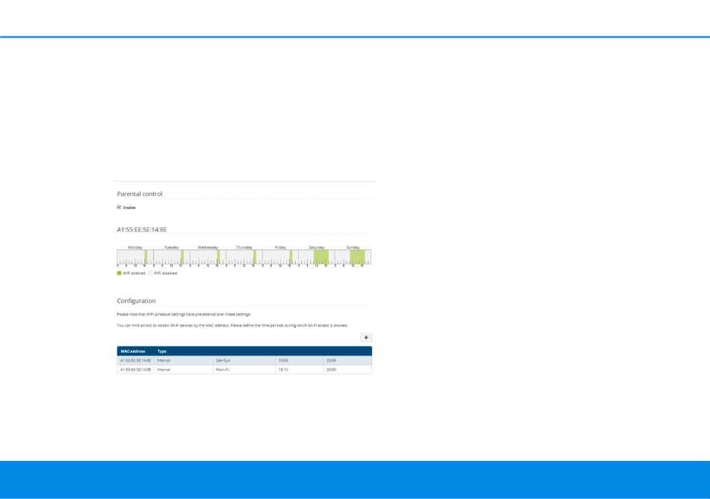
Task: Add a new parental control entry with plus button
Action: click(366, 338)
